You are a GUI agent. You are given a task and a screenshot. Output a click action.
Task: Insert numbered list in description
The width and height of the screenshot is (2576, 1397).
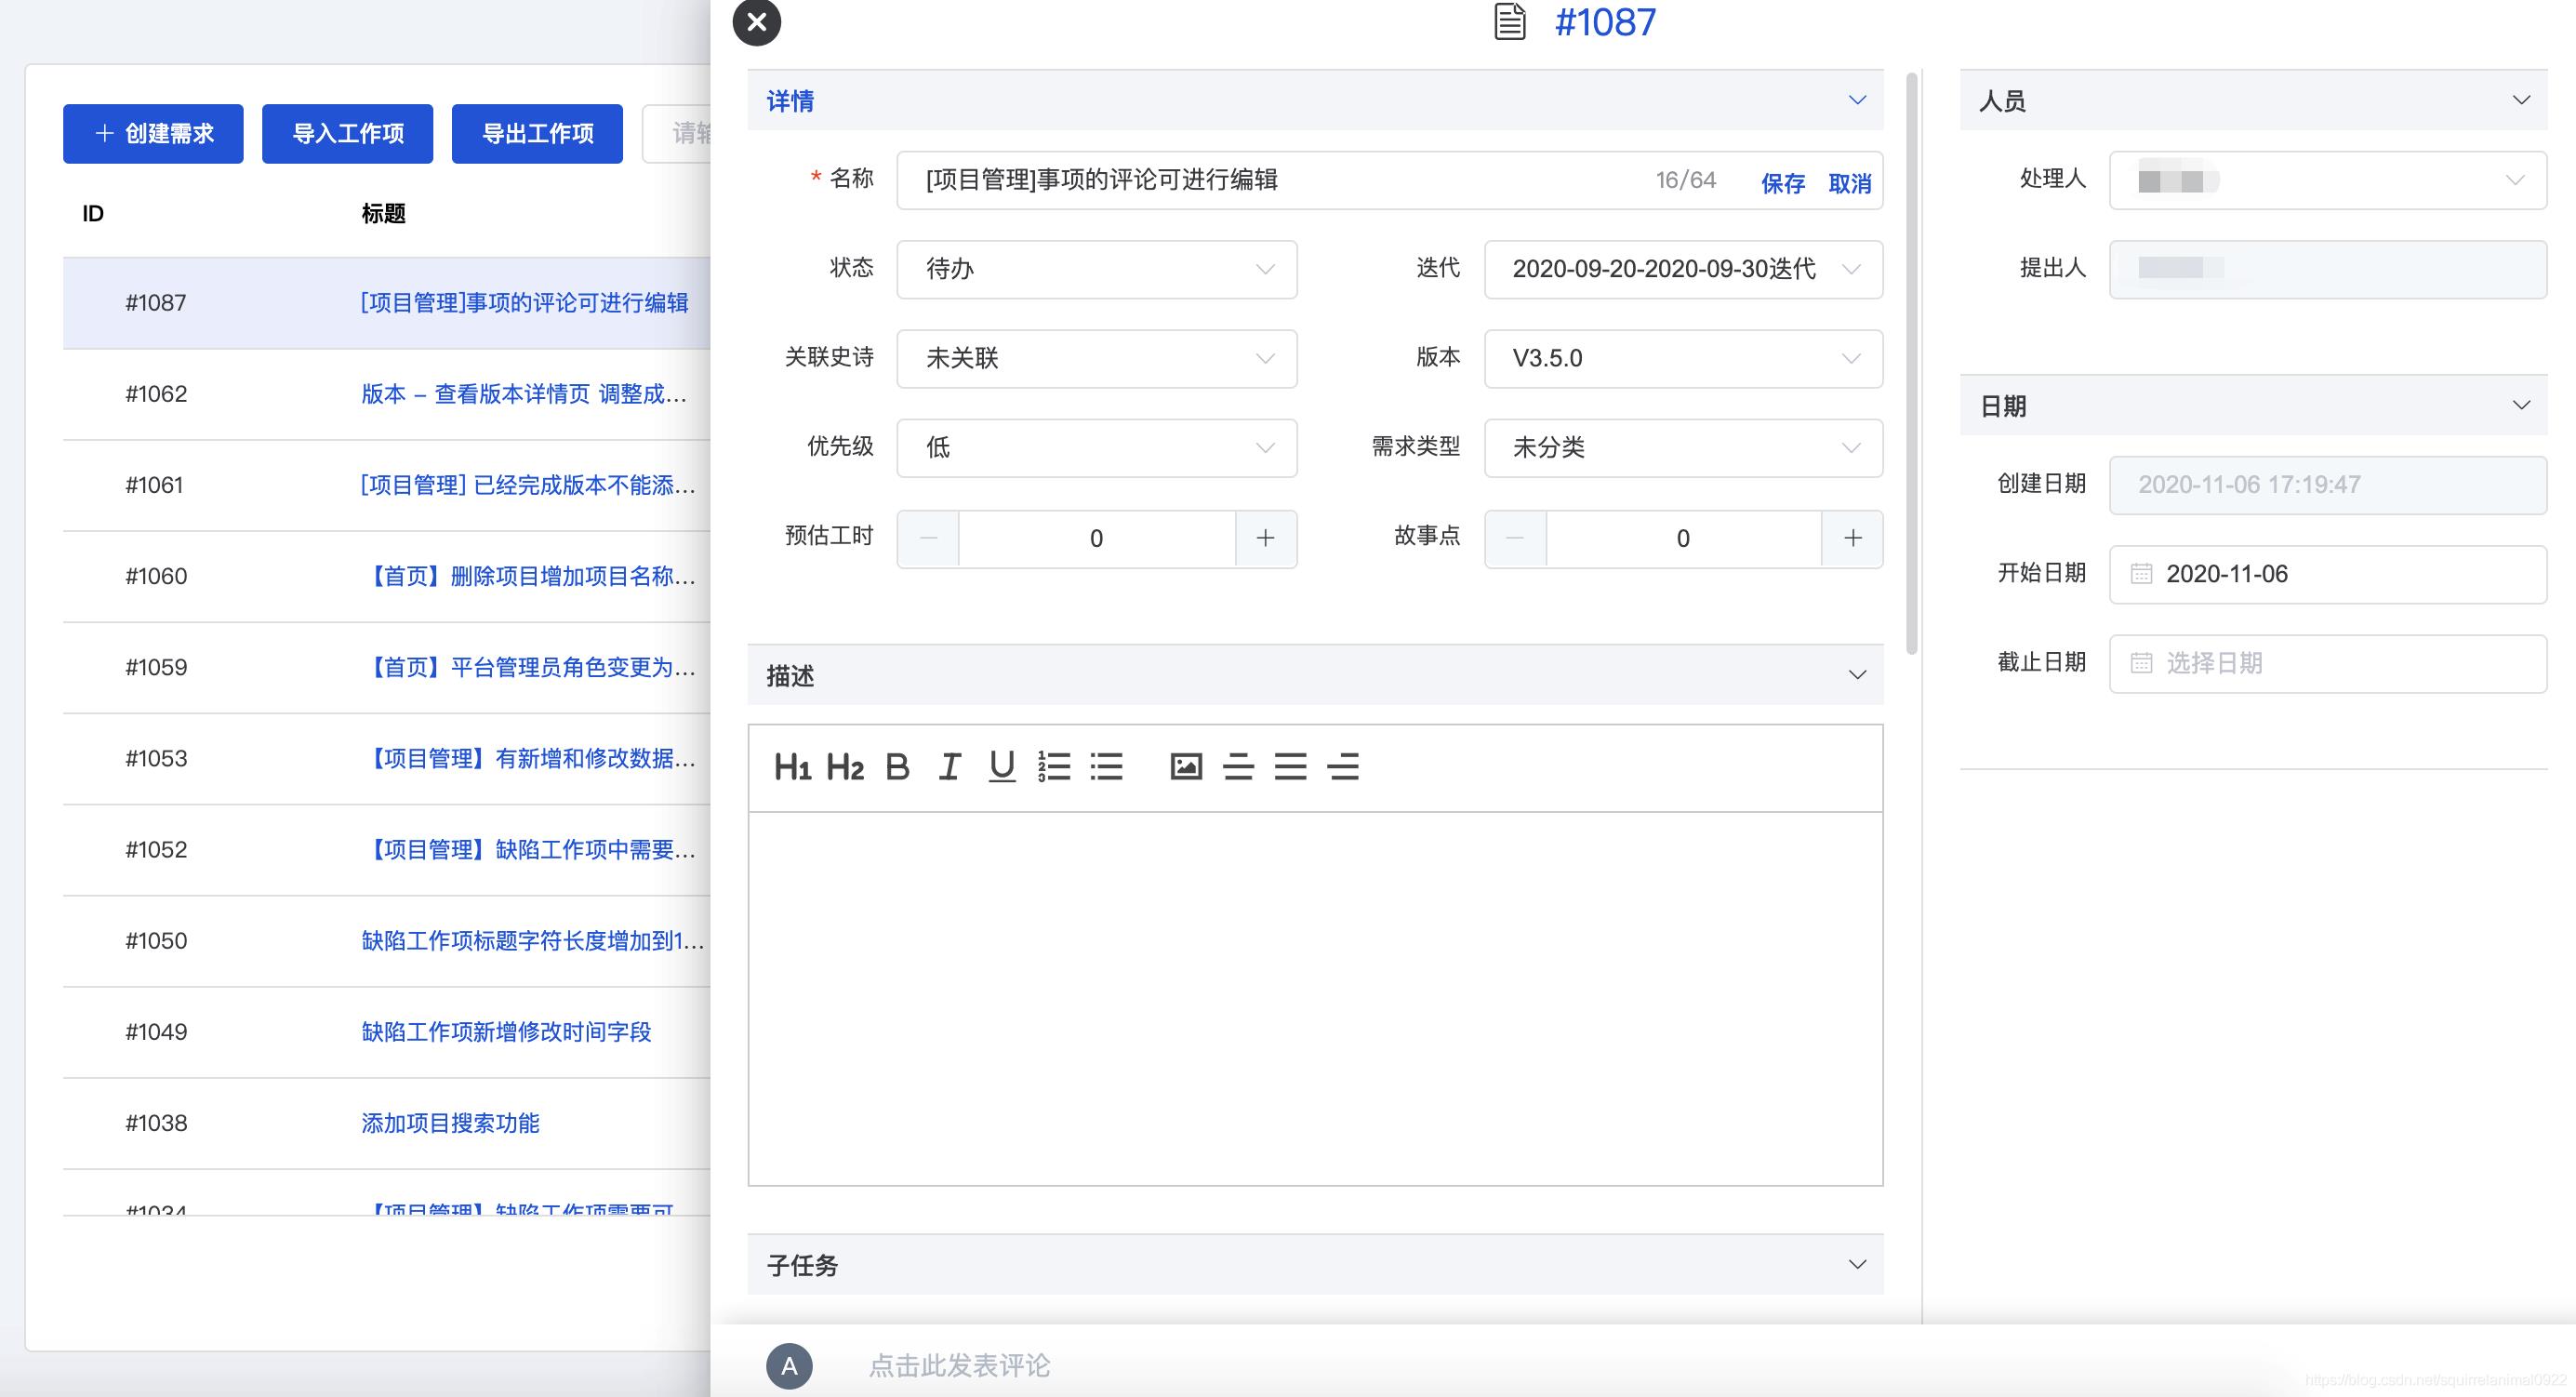tap(1054, 767)
